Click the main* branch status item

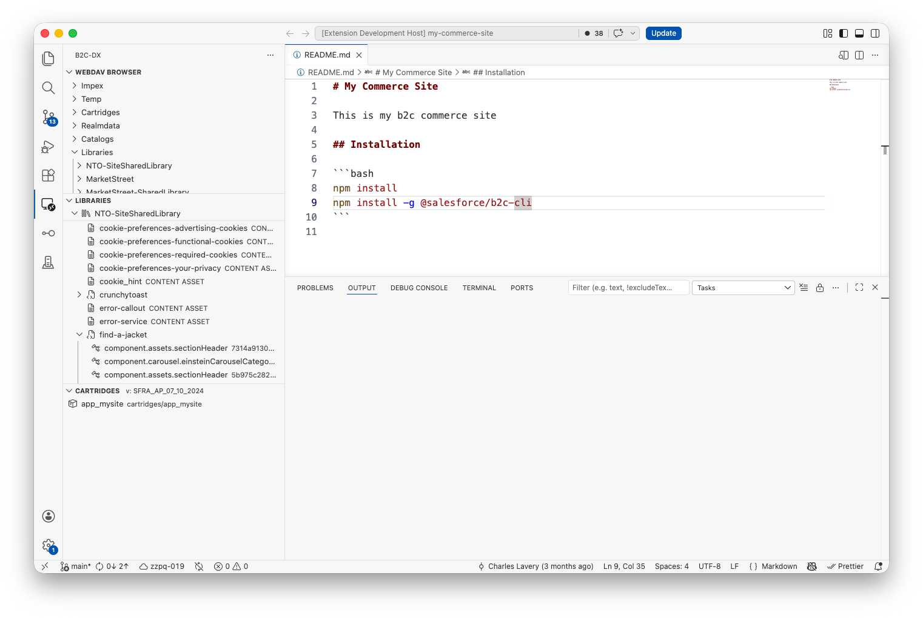tap(75, 566)
